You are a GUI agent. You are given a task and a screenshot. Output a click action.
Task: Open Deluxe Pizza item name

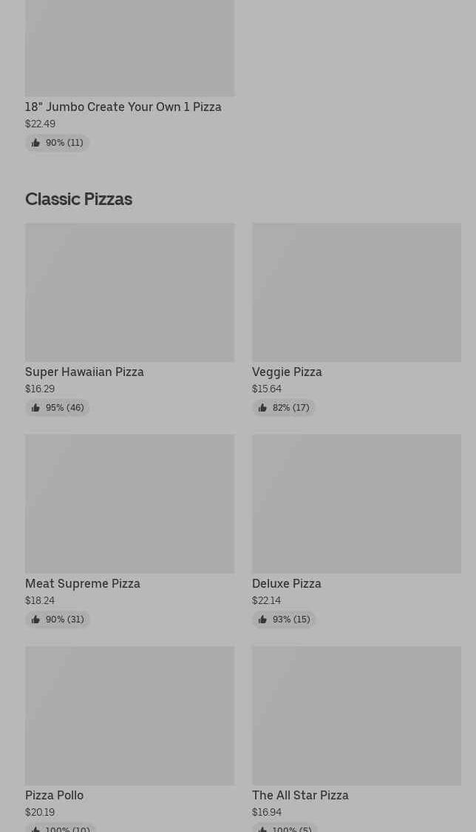(x=287, y=583)
